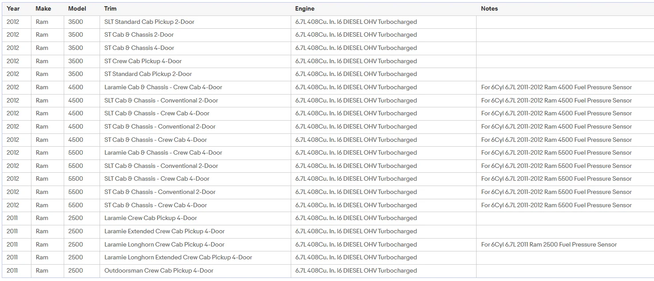The height and width of the screenshot is (281, 654).
Task: Select trim "SLT Standard Cab Pickup 2-Door"
Action: pos(149,22)
